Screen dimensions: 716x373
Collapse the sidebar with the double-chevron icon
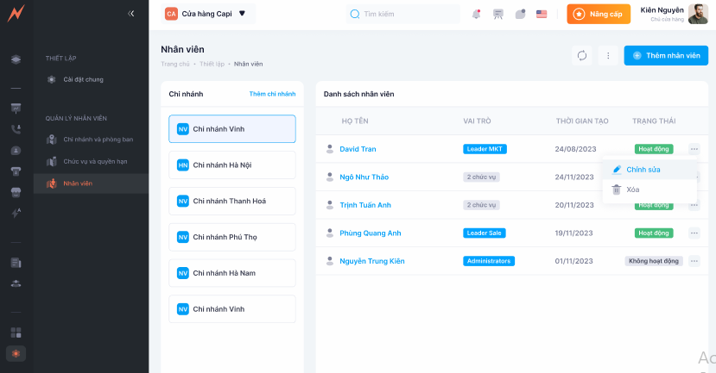tap(130, 14)
